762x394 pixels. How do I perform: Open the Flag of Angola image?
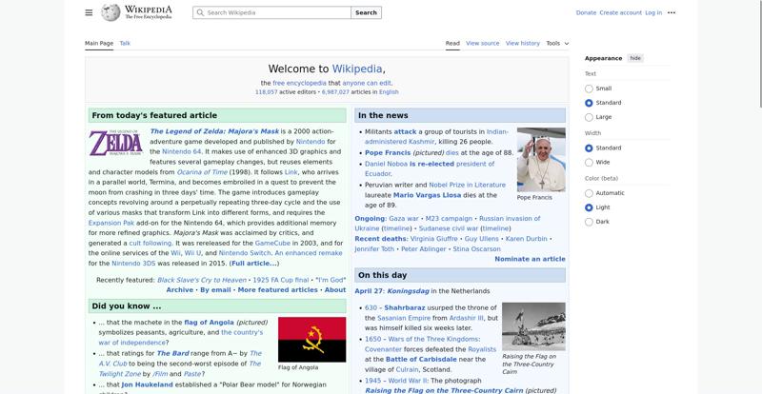(x=312, y=340)
